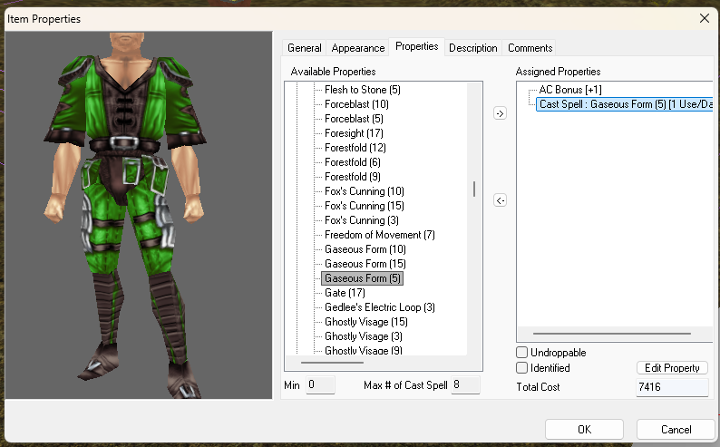This screenshot has height=447, width=720.
Task: Go to the Description tab
Action: (x=472, y=48)
